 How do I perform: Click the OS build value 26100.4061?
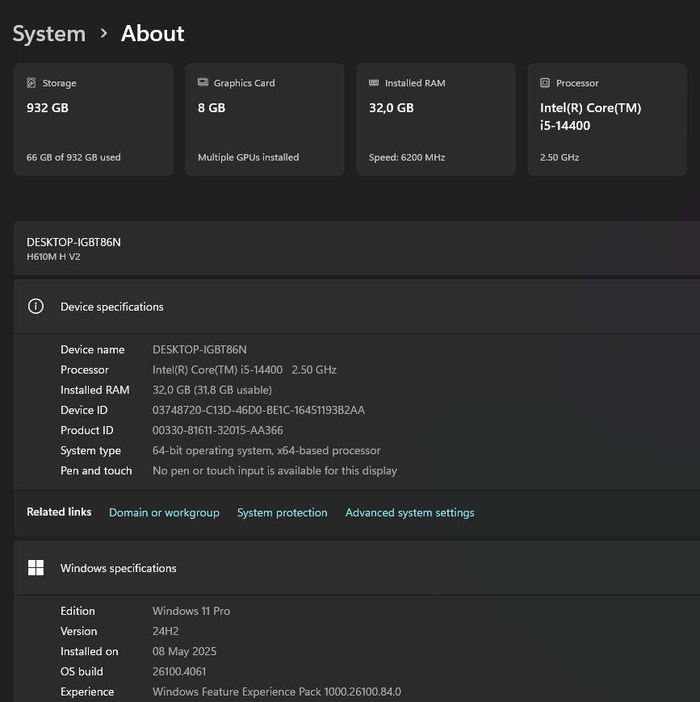178,671
